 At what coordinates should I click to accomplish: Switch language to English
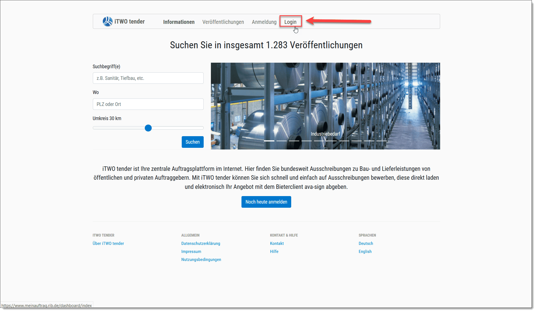coord(365,252)
